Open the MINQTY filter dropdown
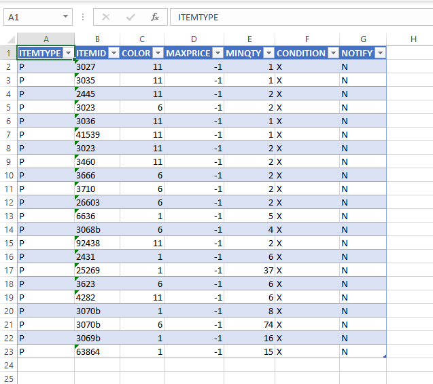 (x=269, y=53)
